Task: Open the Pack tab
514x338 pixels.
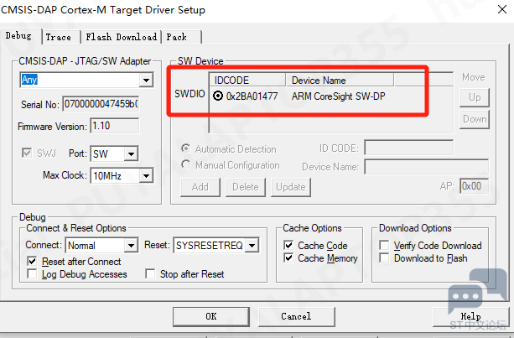Action: (181, 37)
